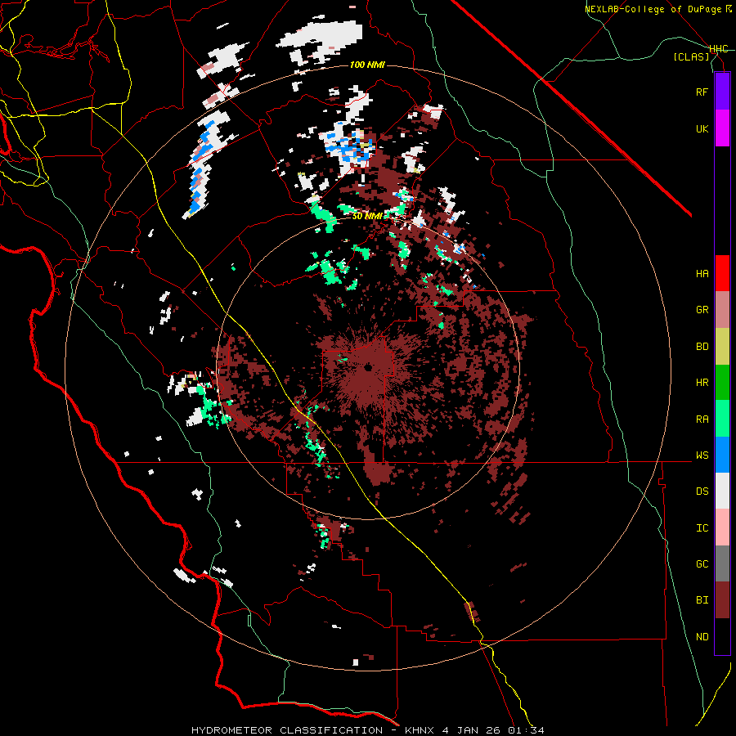
Task: Click the GR legend label
Action: coord(702,310)
